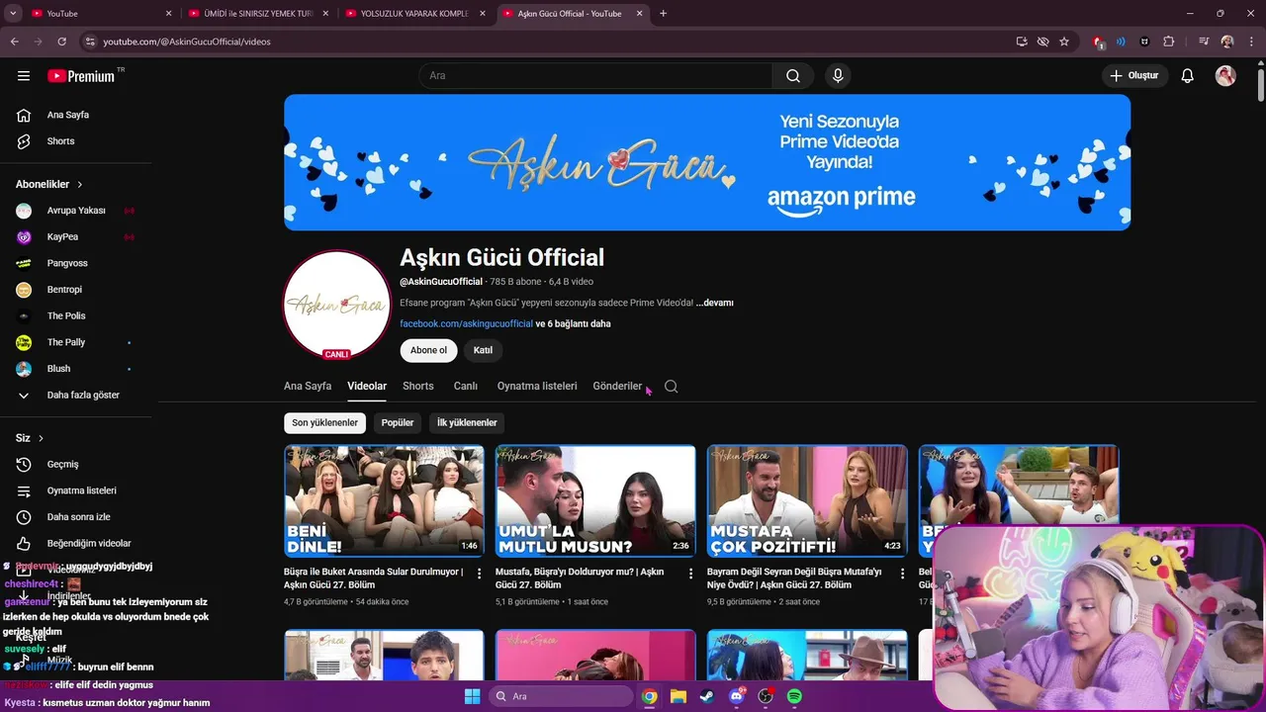Open Chrome profile avatar in toolbar
Viewport: 1266px width, 712px height.
point(1227,42)
